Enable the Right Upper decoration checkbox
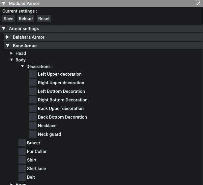Image resolution: width=203 pixels, height=185 pixels. [33, 83]
